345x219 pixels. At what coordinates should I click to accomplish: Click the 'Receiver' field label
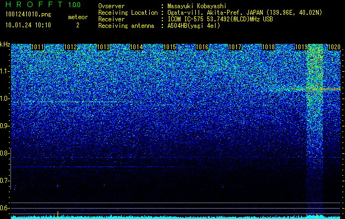coord(111,19)
